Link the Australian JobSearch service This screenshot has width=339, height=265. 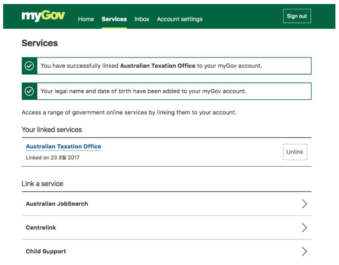tap(166, 203)
